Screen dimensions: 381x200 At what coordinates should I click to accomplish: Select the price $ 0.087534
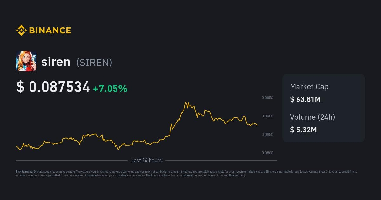pos(53,87)
